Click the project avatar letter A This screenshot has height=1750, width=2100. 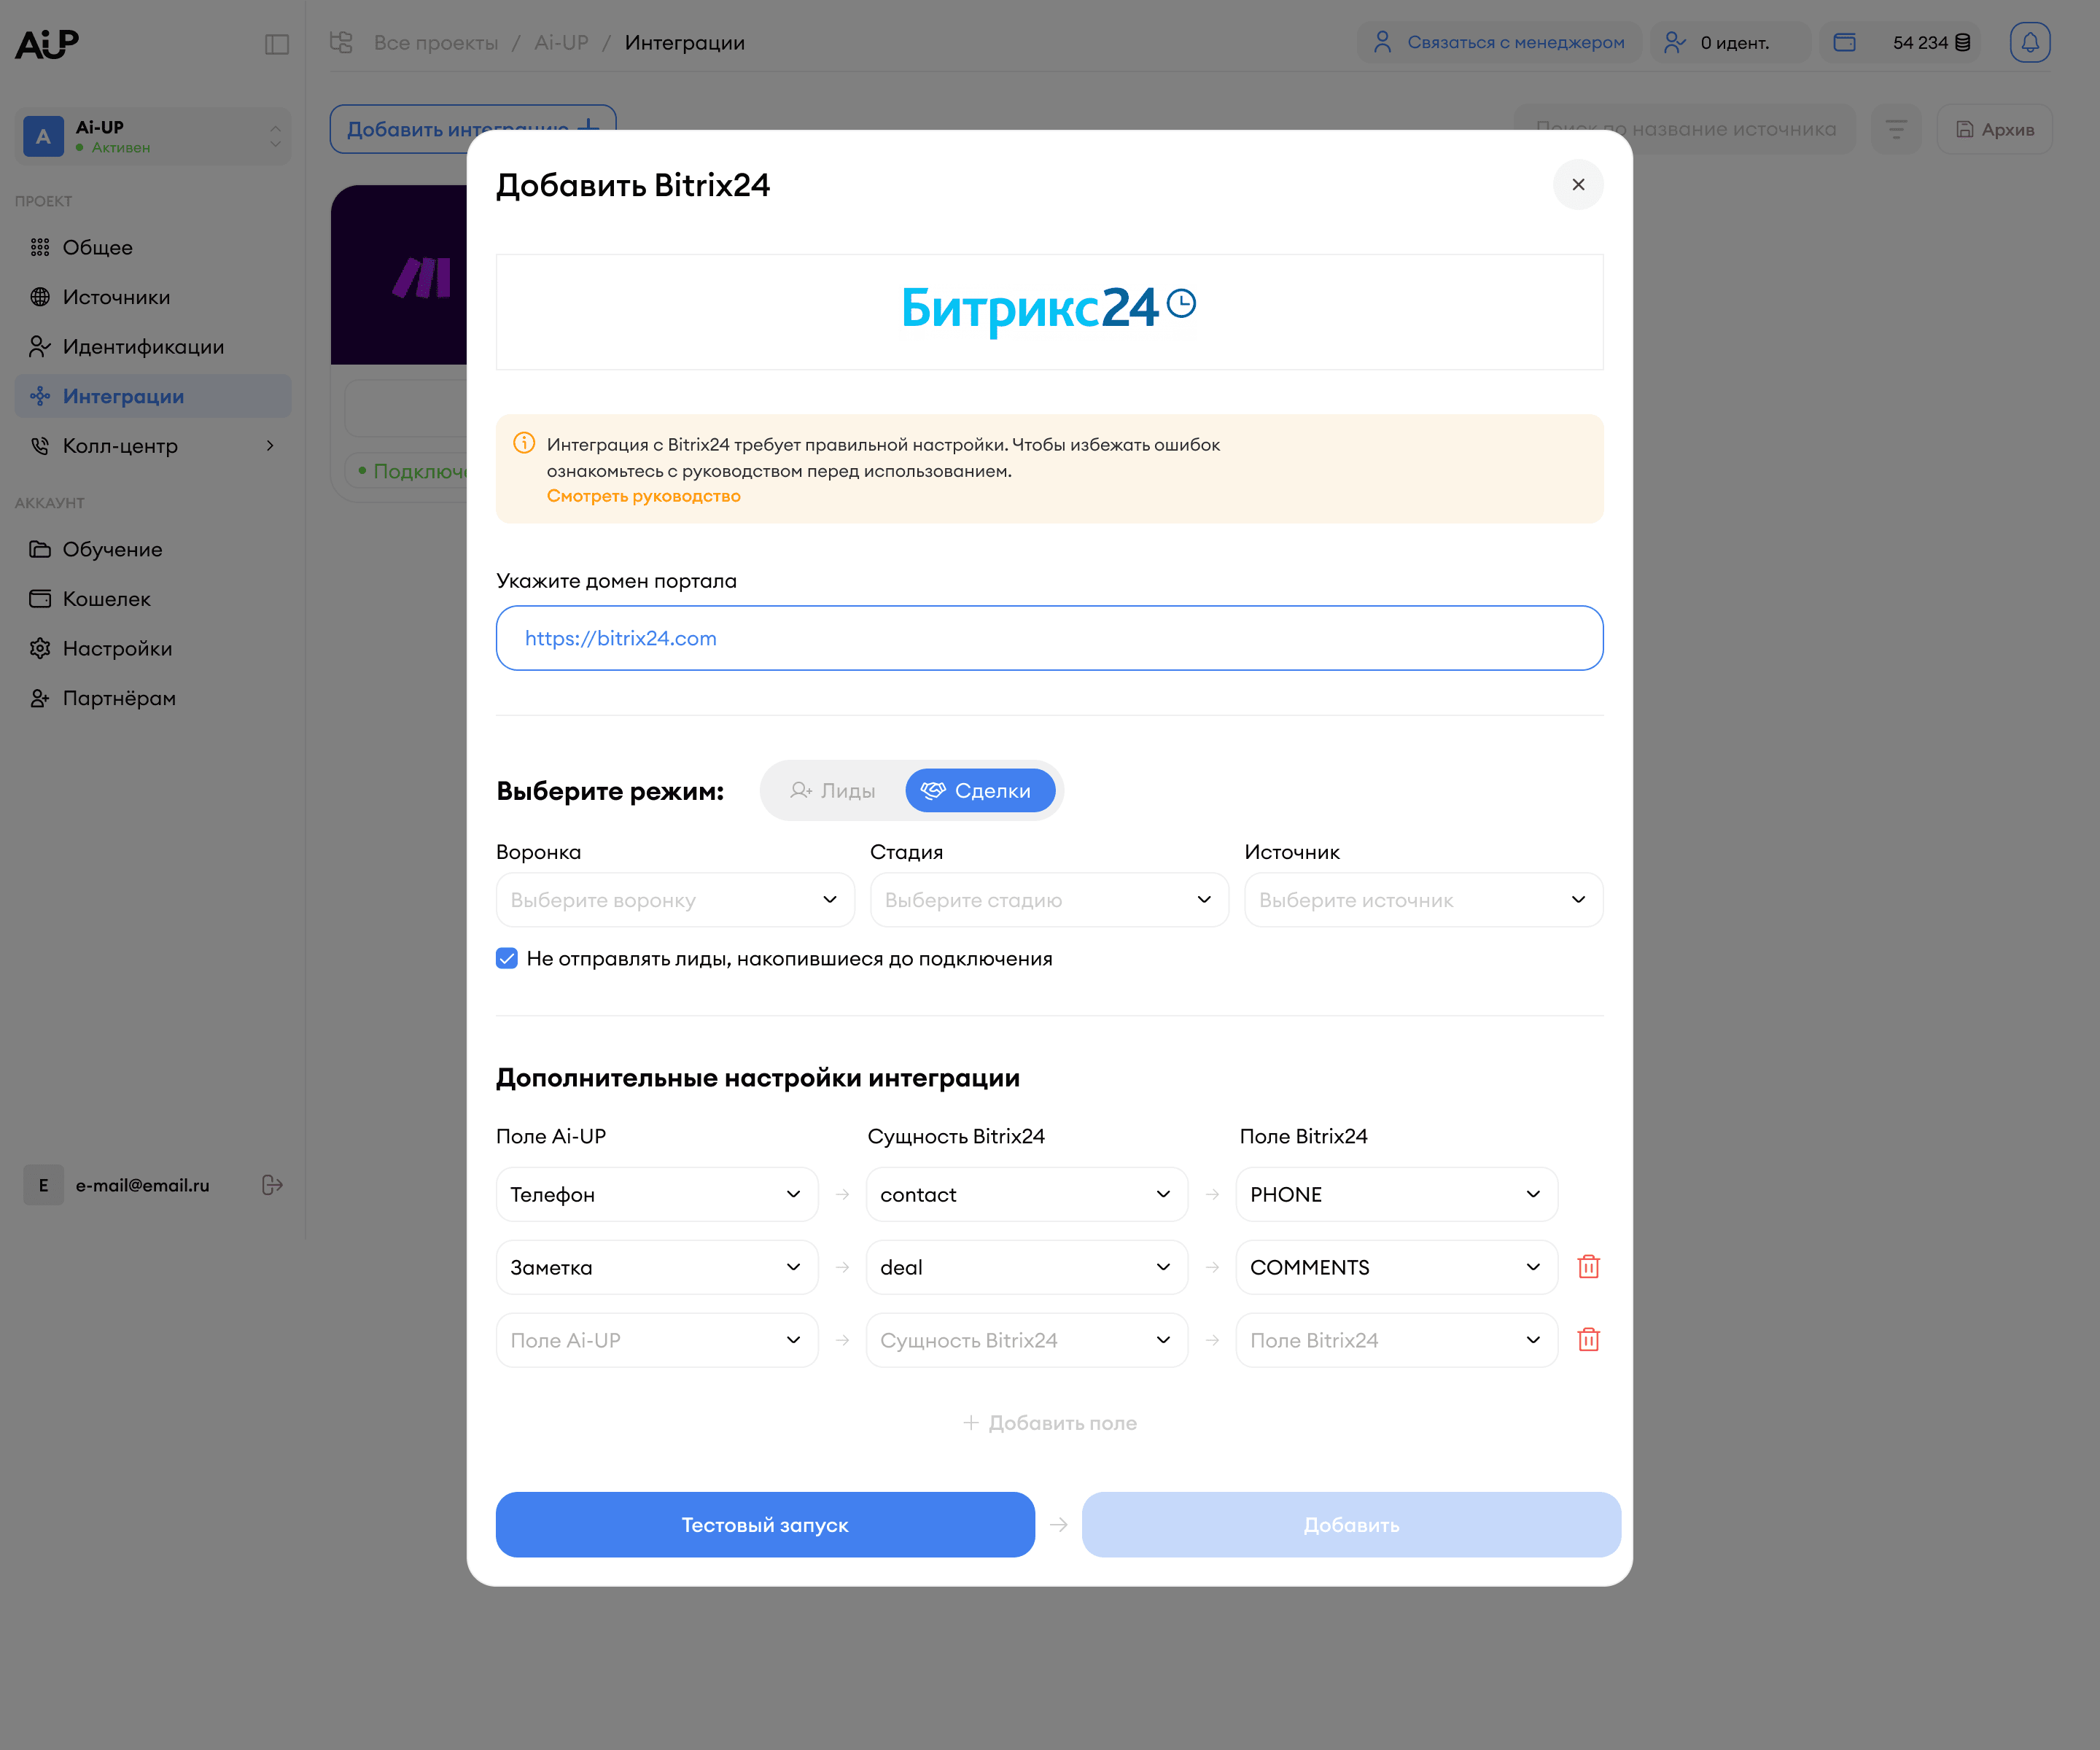43,136
